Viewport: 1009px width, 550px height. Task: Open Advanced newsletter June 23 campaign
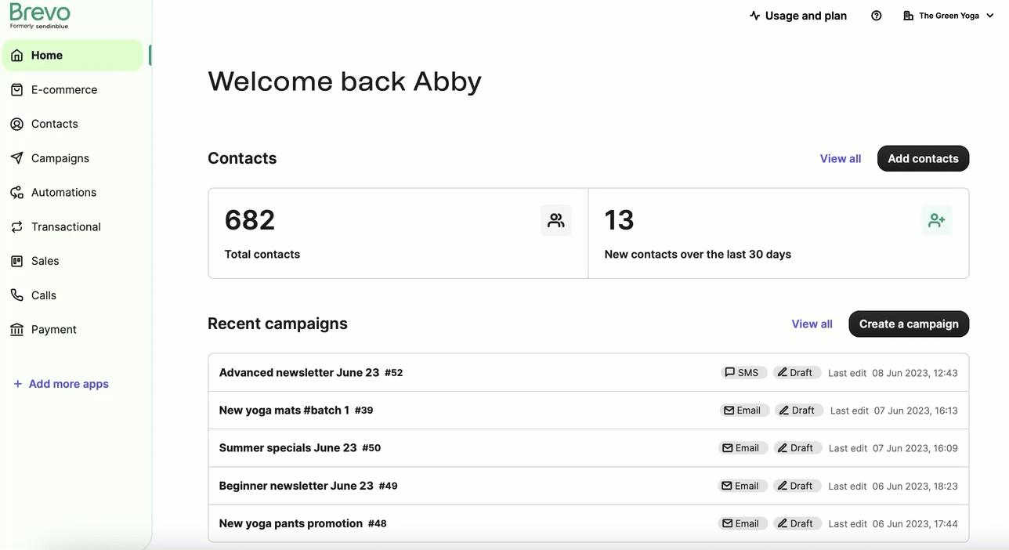tap(298, 373)
